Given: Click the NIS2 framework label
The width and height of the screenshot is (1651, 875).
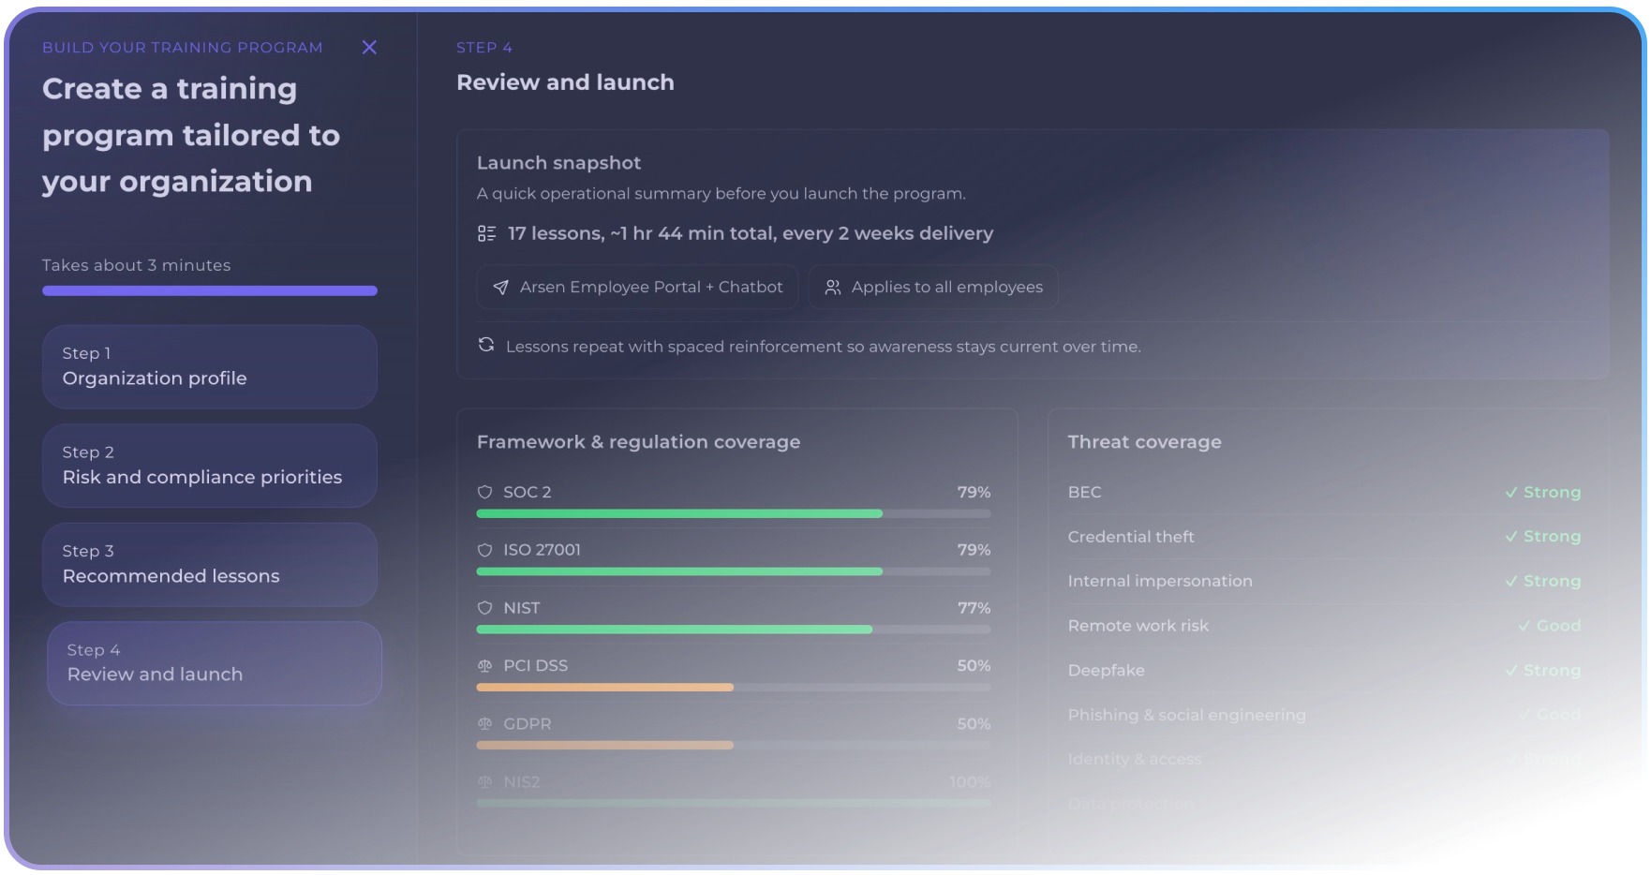Looking at the screenshot, I should [522, 782].
